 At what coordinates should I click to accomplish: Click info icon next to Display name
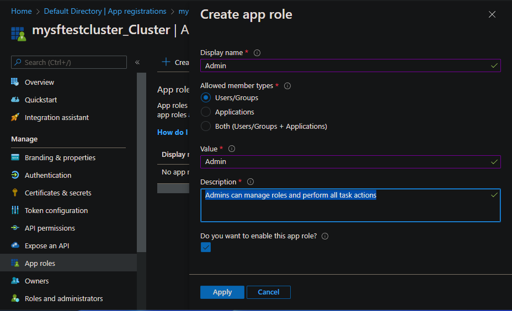coord(257,53)
